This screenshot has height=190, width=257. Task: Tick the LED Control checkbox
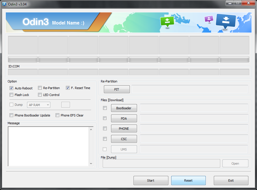[40, 95]
